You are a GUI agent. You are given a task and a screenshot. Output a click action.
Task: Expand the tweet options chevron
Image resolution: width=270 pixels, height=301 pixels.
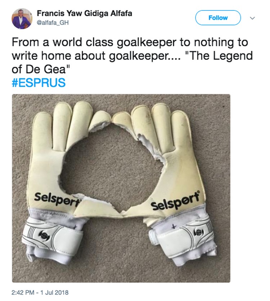(x=253, y=18)
